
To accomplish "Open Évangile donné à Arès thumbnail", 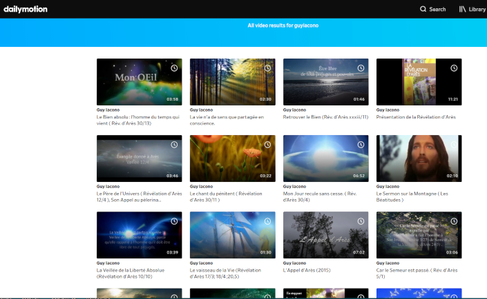I will (x=139, y=158).
